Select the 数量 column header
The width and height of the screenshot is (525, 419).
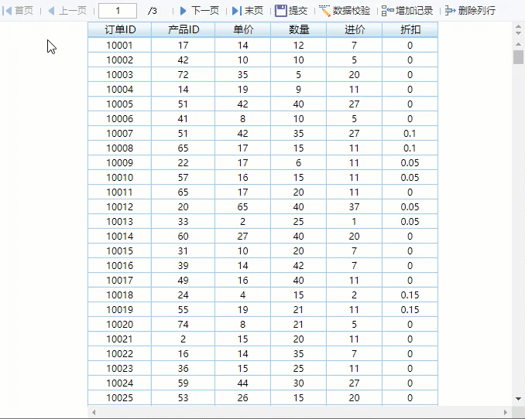299,29
